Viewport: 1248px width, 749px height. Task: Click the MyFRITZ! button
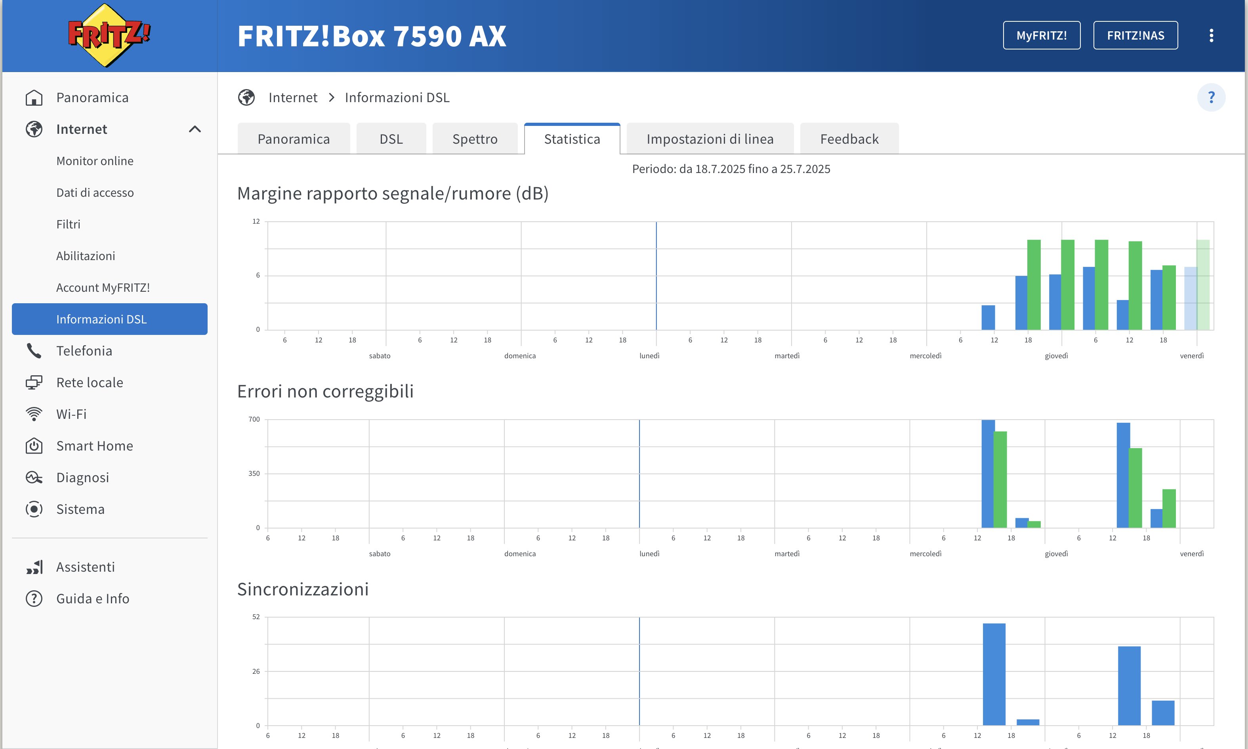point(1042,35)
